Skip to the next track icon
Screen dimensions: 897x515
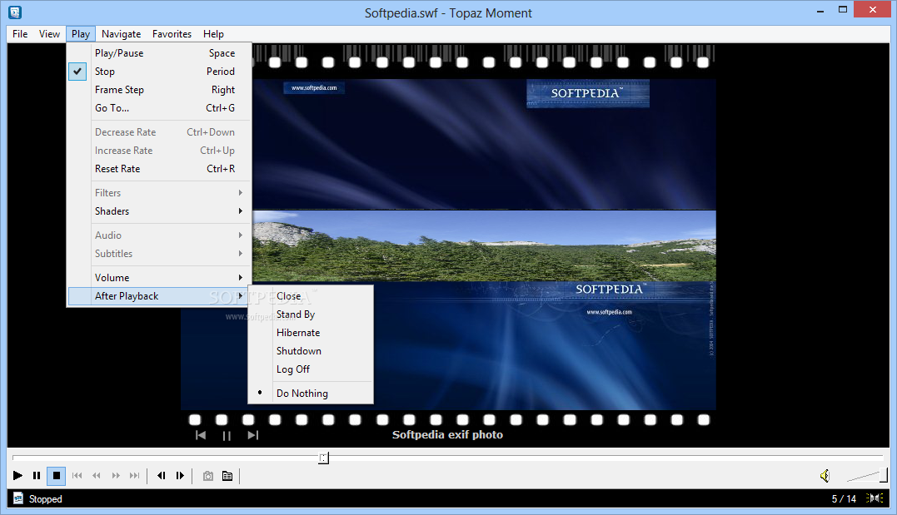click(134, 476)
